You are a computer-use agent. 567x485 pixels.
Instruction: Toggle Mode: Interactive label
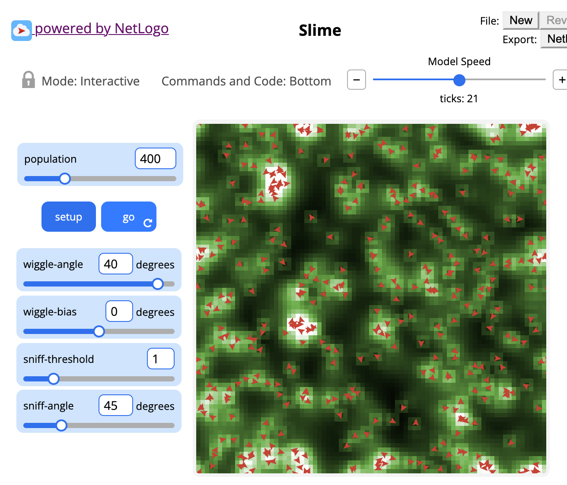coord(90,81)
